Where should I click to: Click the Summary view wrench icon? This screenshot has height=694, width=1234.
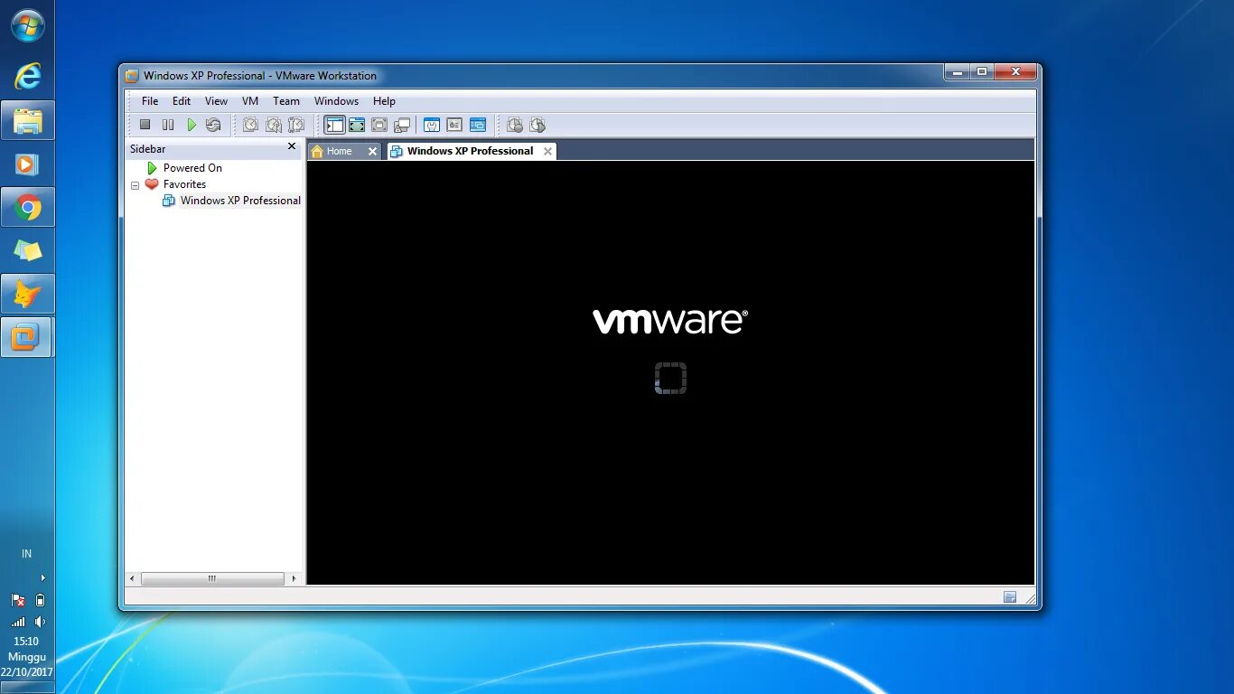point(432,125)
